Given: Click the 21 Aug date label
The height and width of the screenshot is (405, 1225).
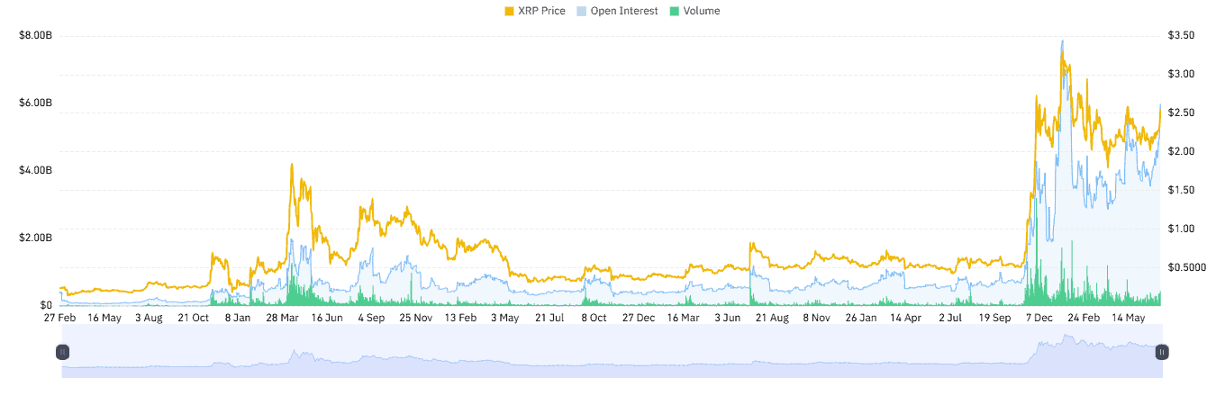Looking at the screenshot, I should [x=772, y=318].
